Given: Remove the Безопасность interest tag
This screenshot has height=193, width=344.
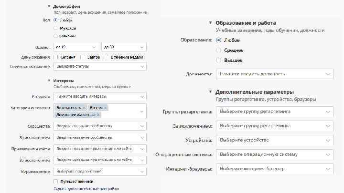Looking at the screenshot, I should pos(84,108).
